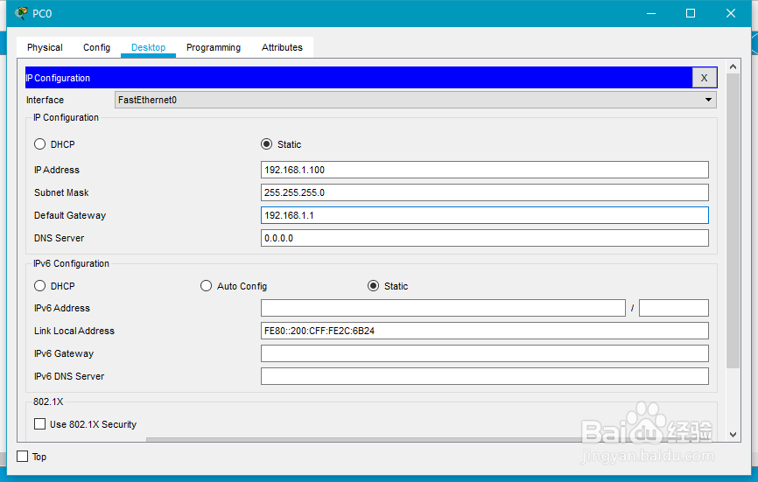Click the Default Gateway label
Screen dimensions: 758x482
click(70, 215)
